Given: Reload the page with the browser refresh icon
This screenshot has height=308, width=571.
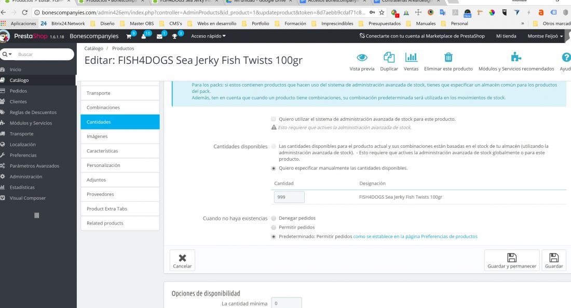Looking at the screenshot, I should 25,12.
